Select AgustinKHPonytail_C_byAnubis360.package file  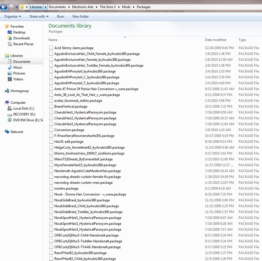pyautogui.click(x=87, y=77)
